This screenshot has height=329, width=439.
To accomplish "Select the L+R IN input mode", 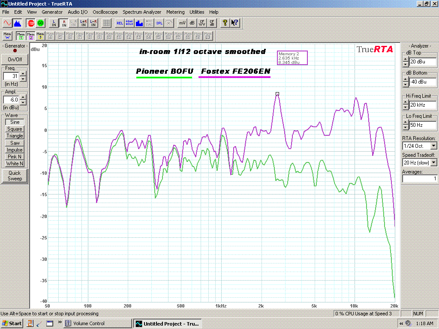I will tap(84, 23).
